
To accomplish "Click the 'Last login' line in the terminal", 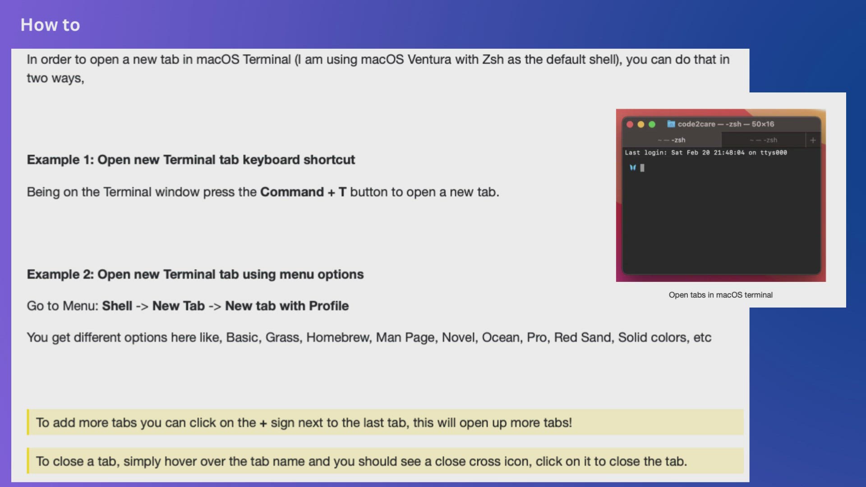I will point(705,153).
